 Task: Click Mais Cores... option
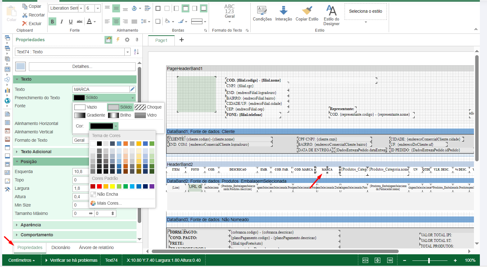pos(109,203)
